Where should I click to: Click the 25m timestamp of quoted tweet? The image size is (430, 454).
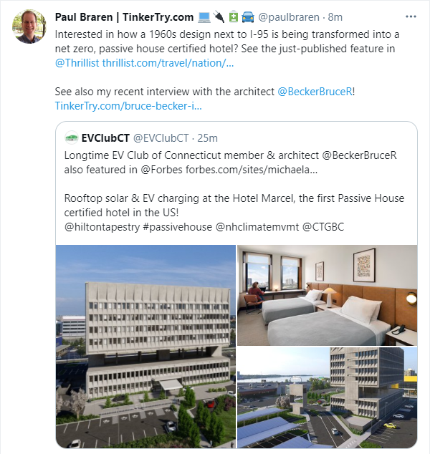point(207,138)
